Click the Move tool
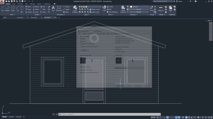 click(x=28, y=7)
